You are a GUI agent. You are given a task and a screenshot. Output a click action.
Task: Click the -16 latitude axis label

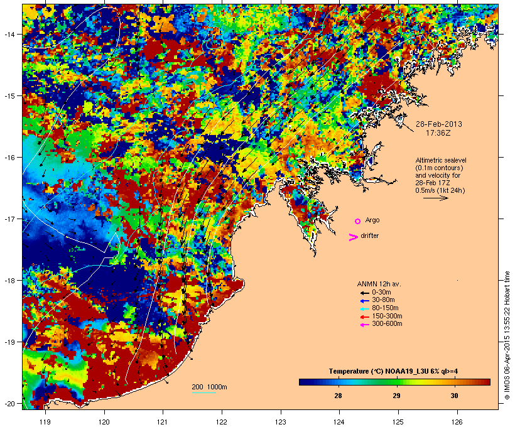[x=9, y=158]
